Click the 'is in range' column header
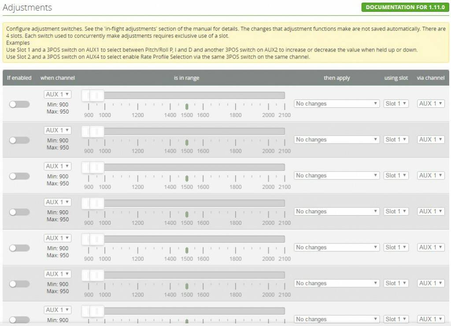This screenshot has width=451, height=326. tap(186, 78)
